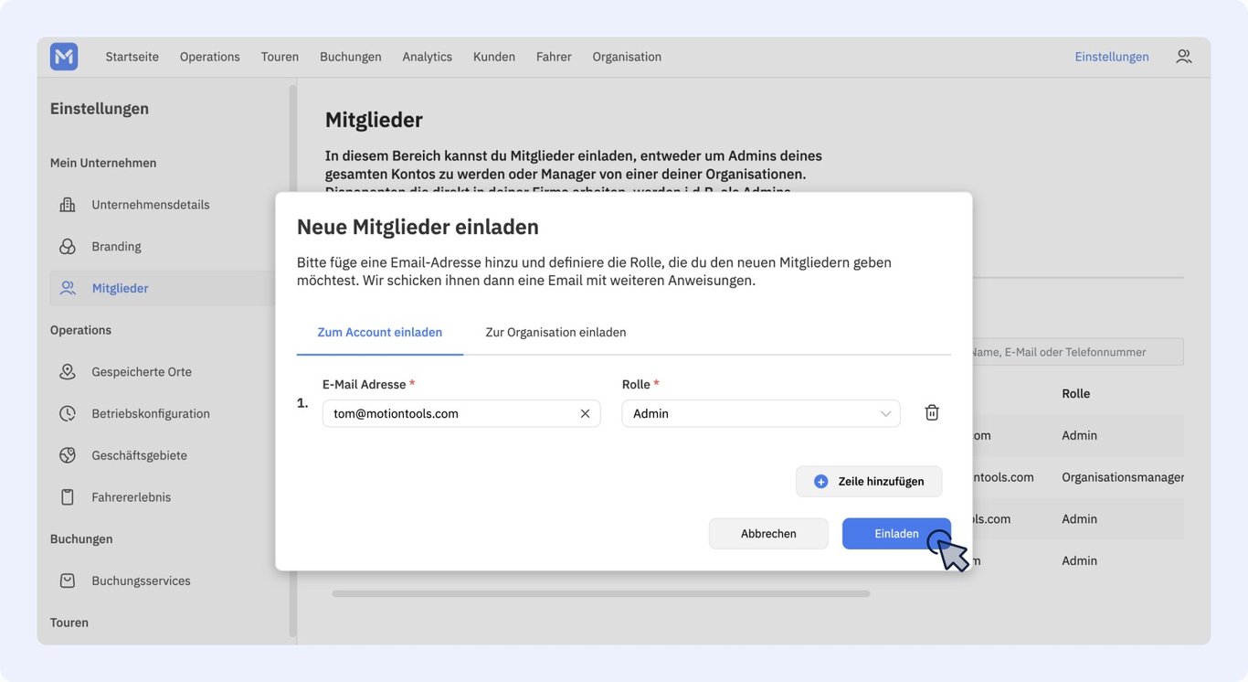Screen dimensions: 1248x682
Task: Open the Organisation menu
Action: point(627,57)
